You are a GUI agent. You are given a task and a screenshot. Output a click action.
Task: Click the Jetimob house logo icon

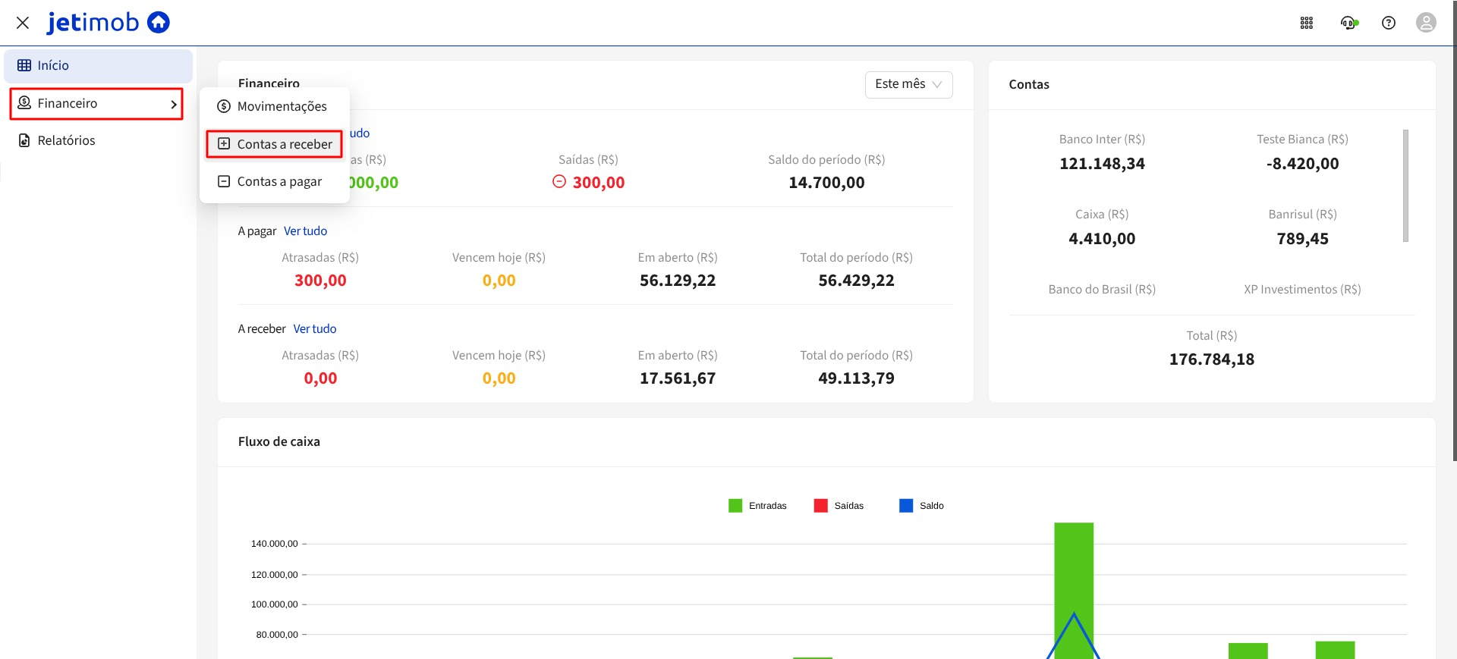(x=158, y=23)
